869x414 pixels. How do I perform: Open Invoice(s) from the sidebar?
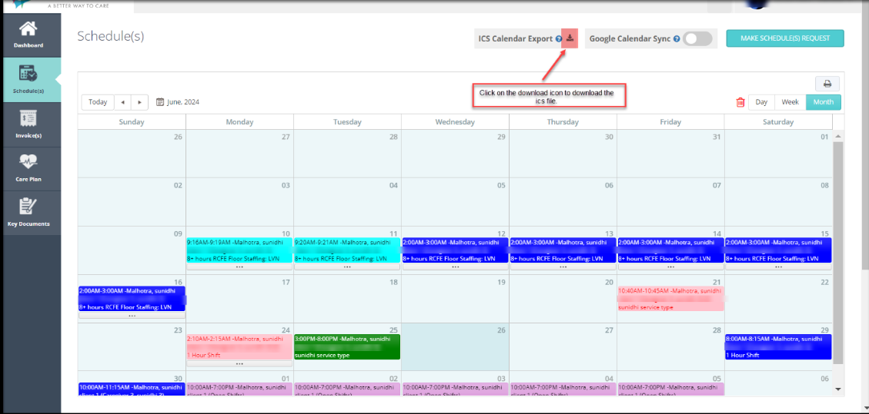(x=28, y=119)
